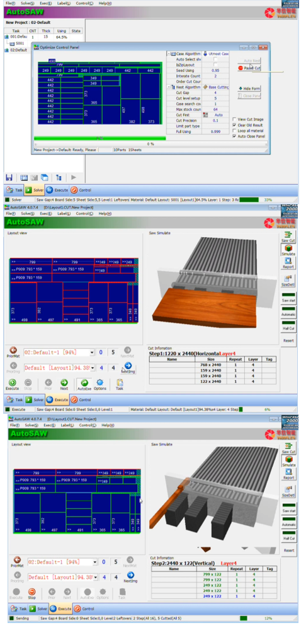The image size is (301, 630).
Task: Uncheck the Auto Close Panel checkbox
Action: pos(234,136)
